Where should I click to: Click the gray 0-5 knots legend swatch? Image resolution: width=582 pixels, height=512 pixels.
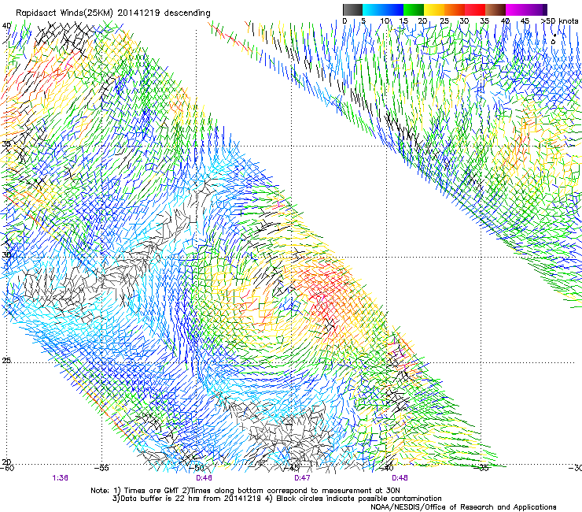coord(352,9)
